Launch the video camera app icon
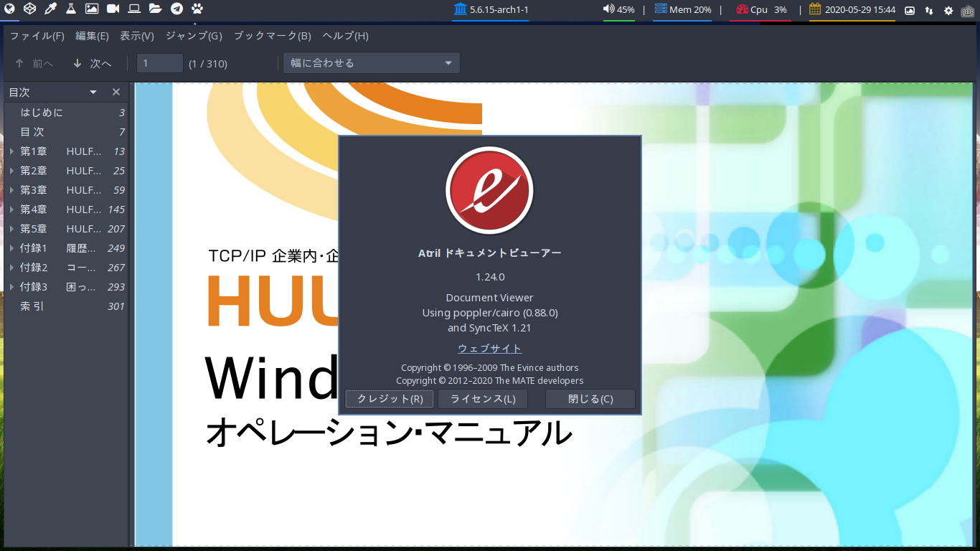The height and width of the screenshot is (551, 980). pos(113,9)
